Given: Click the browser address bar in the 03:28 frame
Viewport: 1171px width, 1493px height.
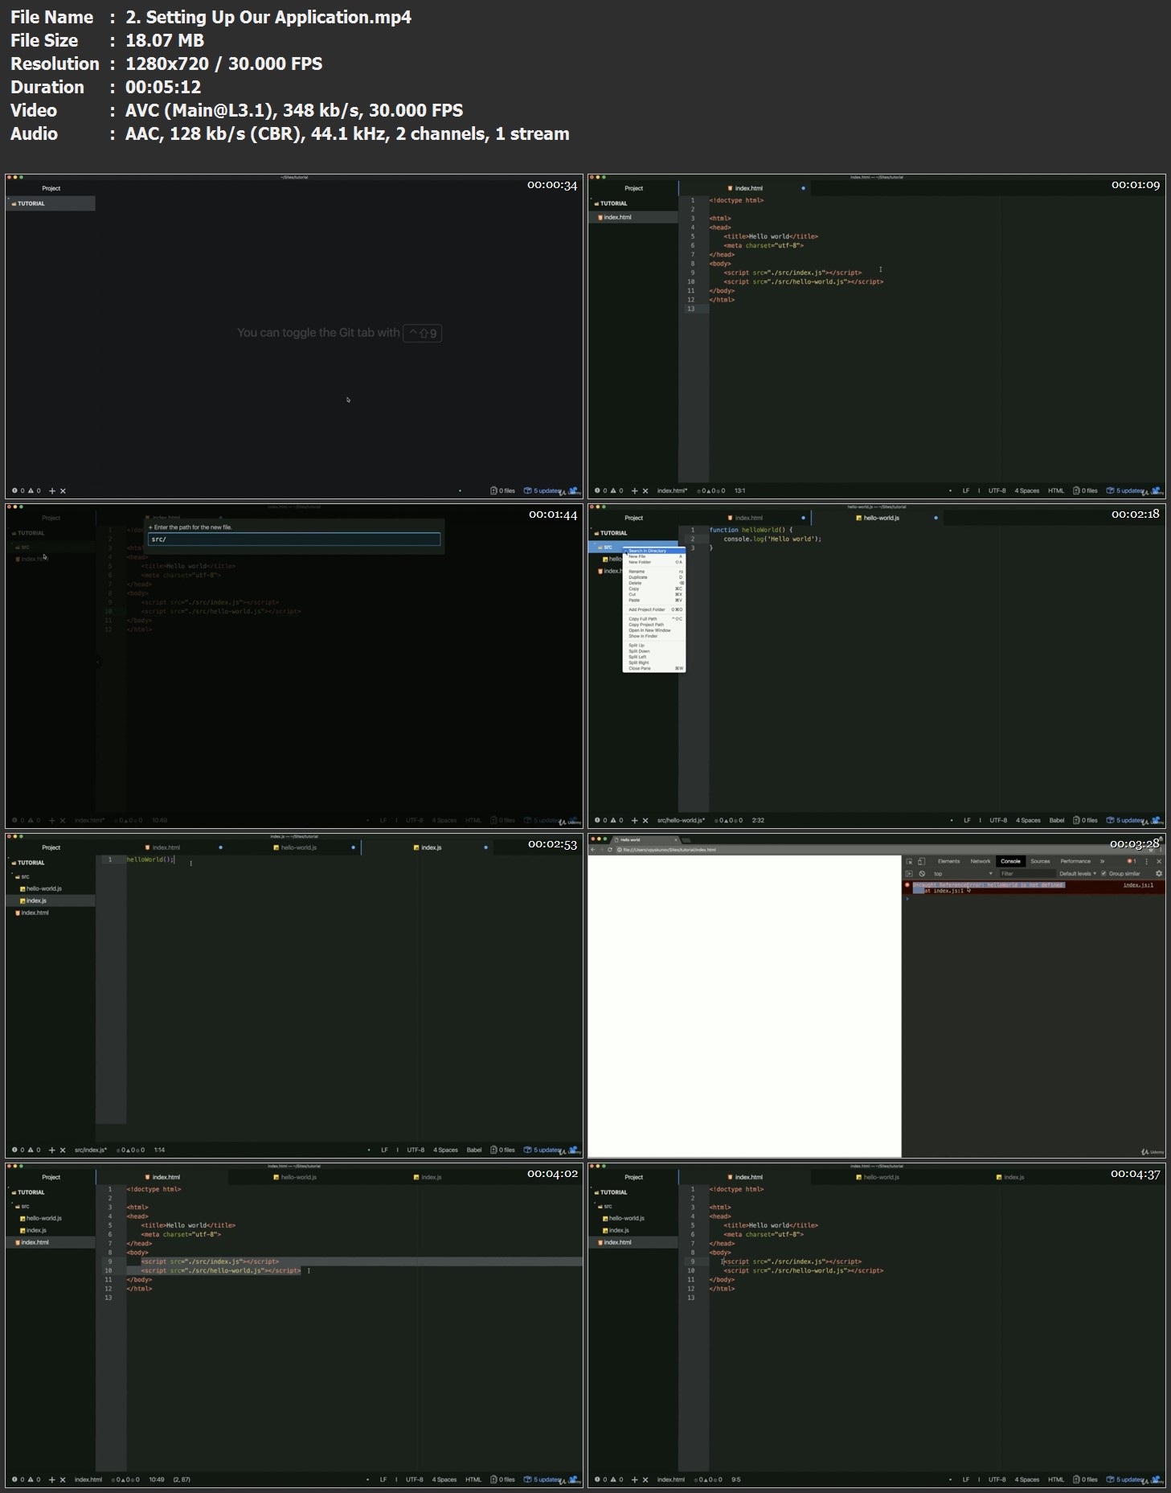Looking at the screenshot, I should [x=876, y=849].
